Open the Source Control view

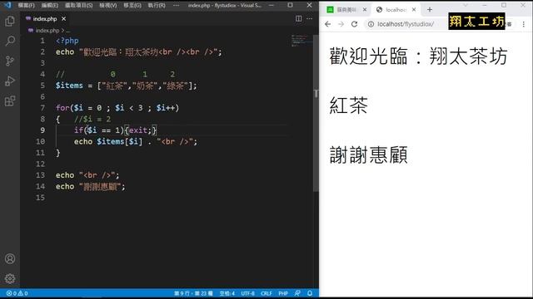pyautogui.click(x=10, y=61)
